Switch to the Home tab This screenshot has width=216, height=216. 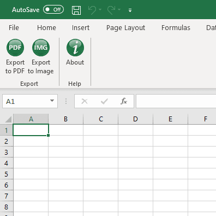(x=46, y=28)
